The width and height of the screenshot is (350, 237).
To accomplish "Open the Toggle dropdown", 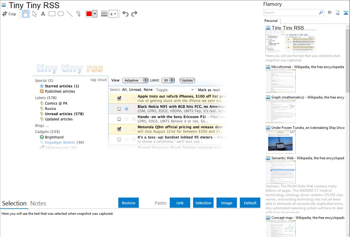I will click(x=175, y=90).
